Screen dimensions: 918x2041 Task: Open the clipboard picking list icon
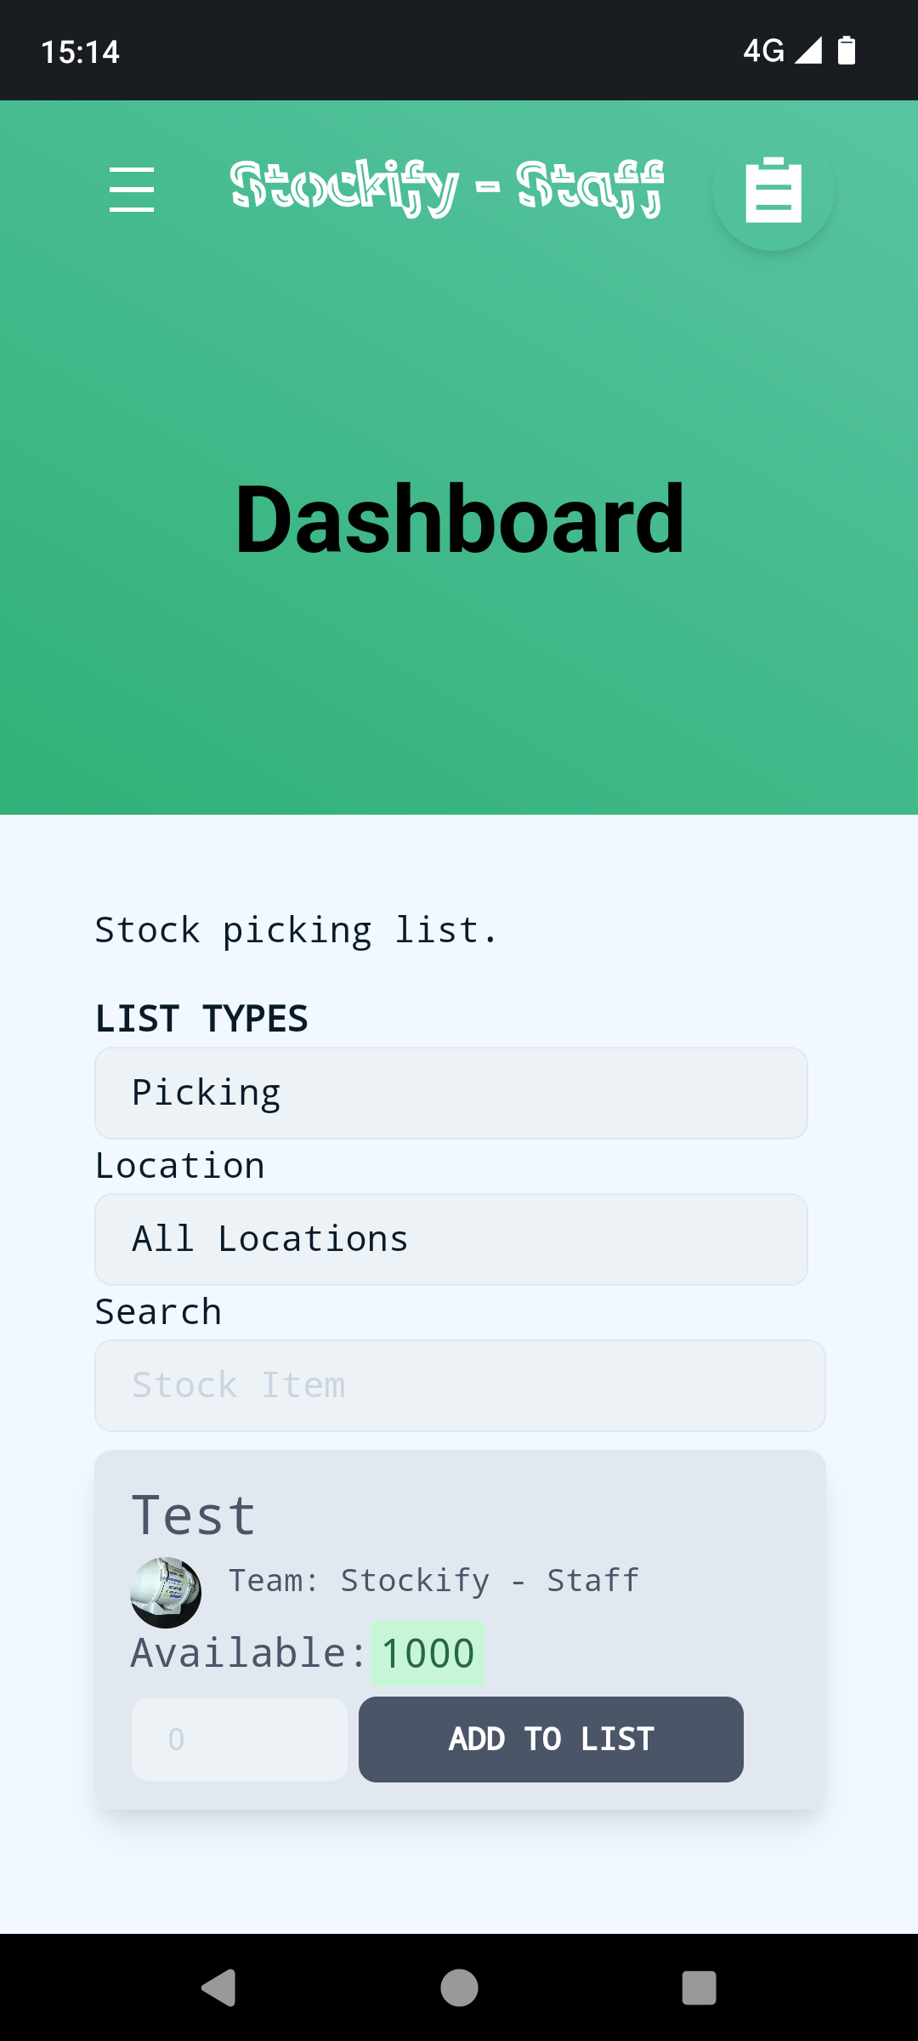point(773,190)
